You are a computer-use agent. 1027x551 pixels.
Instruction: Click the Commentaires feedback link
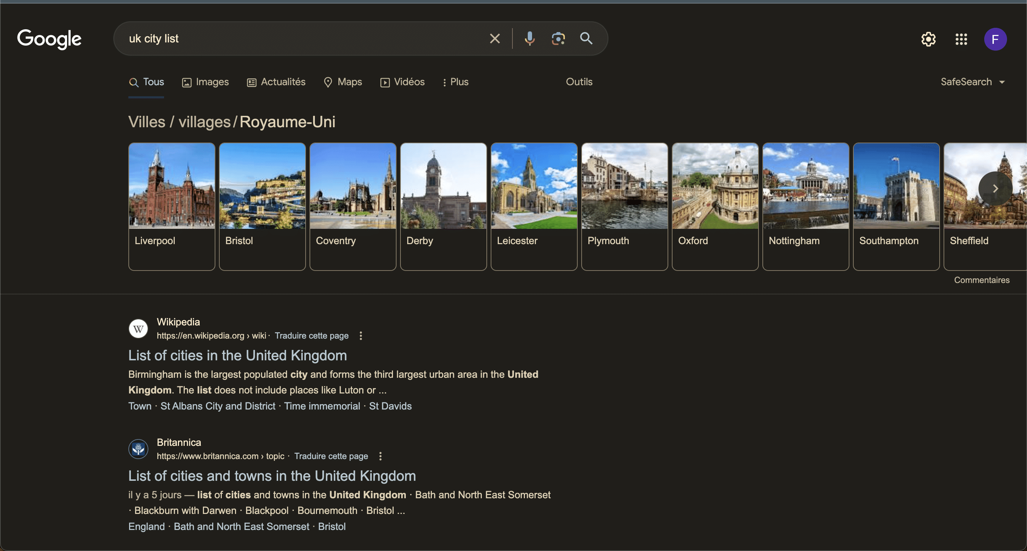[982, 280]
